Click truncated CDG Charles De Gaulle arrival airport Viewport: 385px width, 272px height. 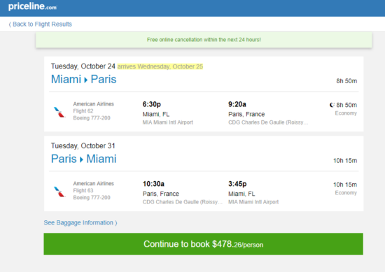[x=268, y=122]
